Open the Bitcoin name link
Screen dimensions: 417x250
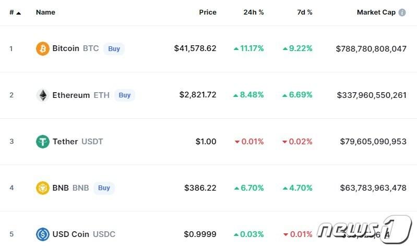[x=66, y=49]
